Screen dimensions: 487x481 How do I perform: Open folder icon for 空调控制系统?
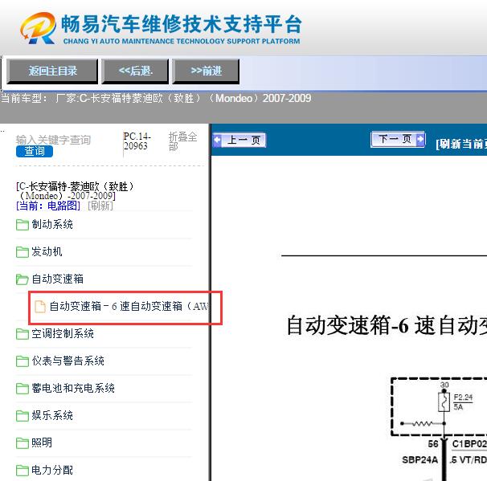click(23, 334)
